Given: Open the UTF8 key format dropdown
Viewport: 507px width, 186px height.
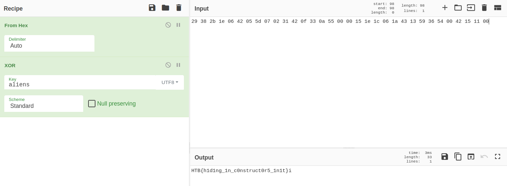Looking at the screenshot, I should (x=170, y=82).
